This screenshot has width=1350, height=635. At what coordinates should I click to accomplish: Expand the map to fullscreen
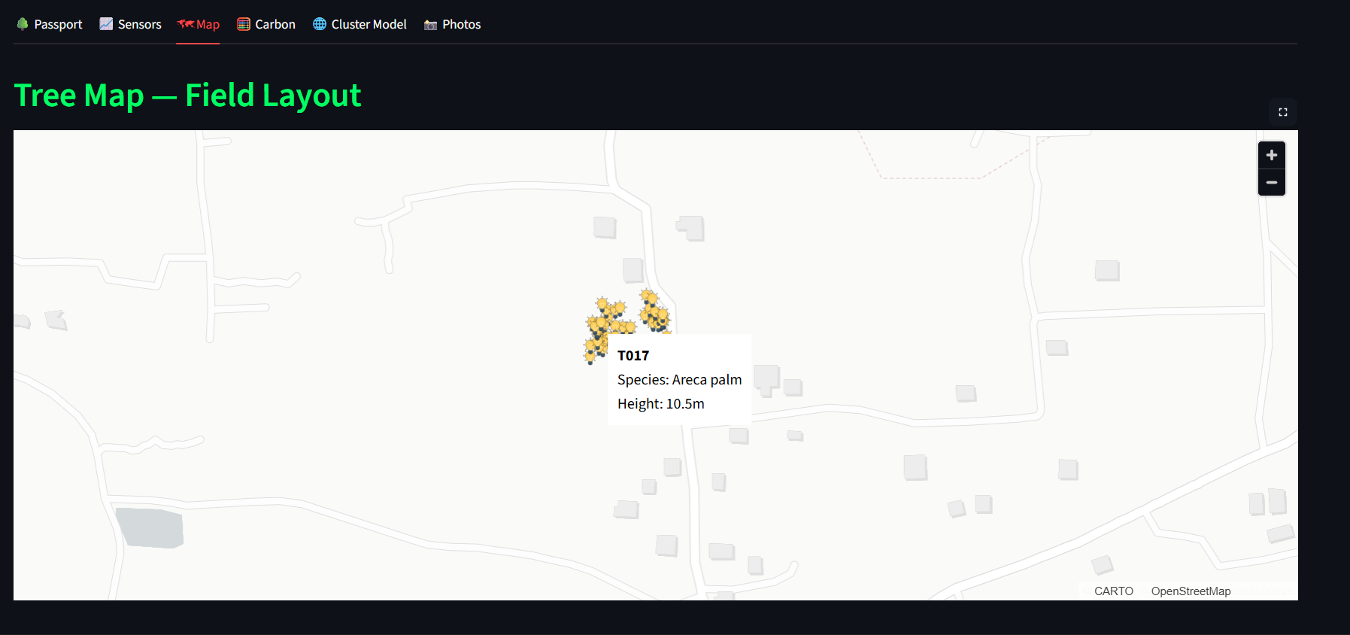click(x=1283, y=112)
